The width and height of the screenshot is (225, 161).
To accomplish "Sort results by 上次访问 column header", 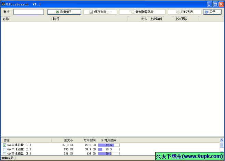I will [x=161, y=19].
